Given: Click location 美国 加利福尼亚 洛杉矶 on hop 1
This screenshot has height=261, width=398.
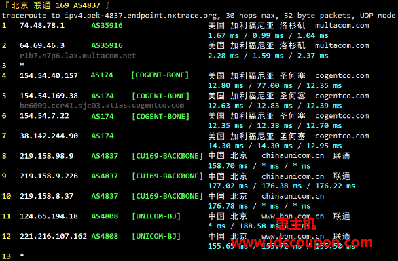Looking at the screenshot, I should pyautogui.click(x=257, y=25).
